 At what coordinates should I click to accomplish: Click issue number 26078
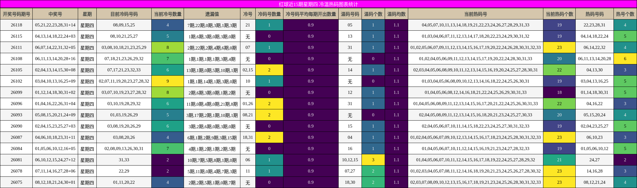16,171
